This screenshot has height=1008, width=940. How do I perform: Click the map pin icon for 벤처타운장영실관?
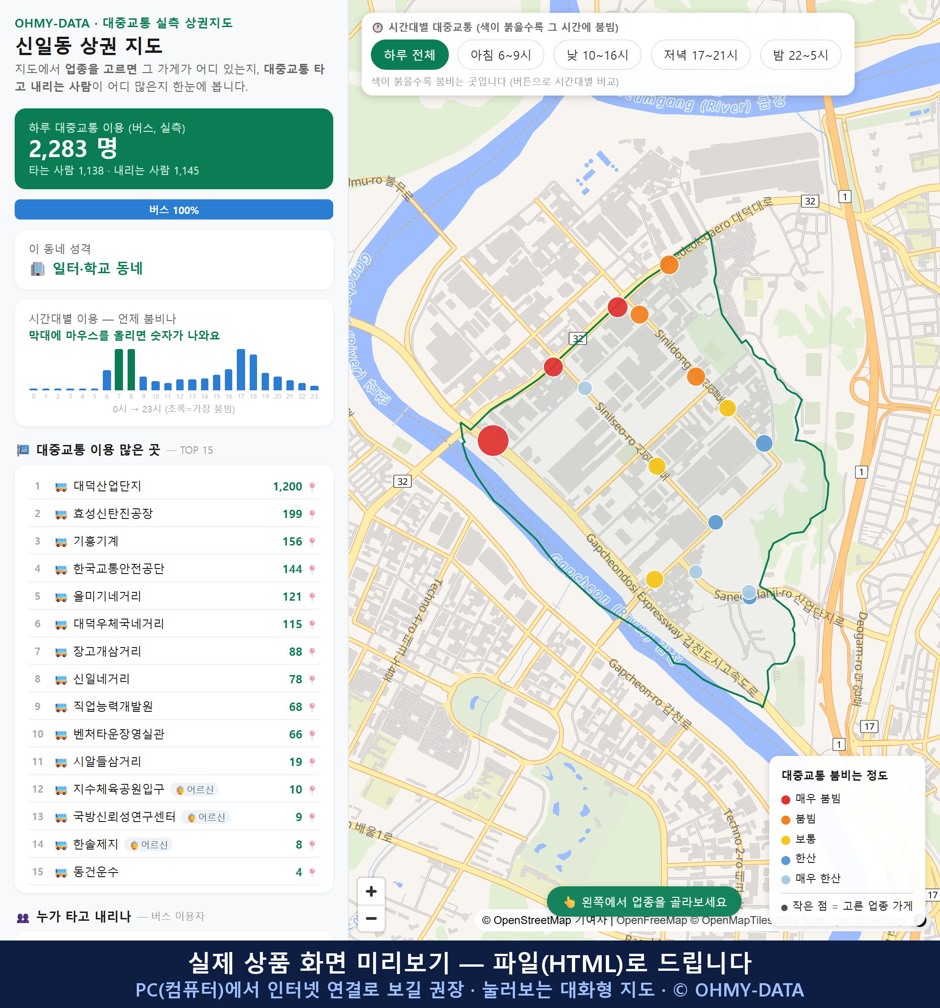click(312, 734)
